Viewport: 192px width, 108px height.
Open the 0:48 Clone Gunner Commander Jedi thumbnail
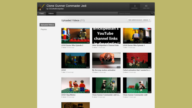coord(137,85)
